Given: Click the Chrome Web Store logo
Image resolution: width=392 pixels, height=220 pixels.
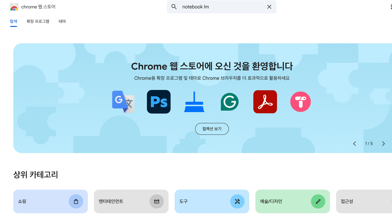Looking at the screenshot, I should pyautogui.click(x=14, y=7).
